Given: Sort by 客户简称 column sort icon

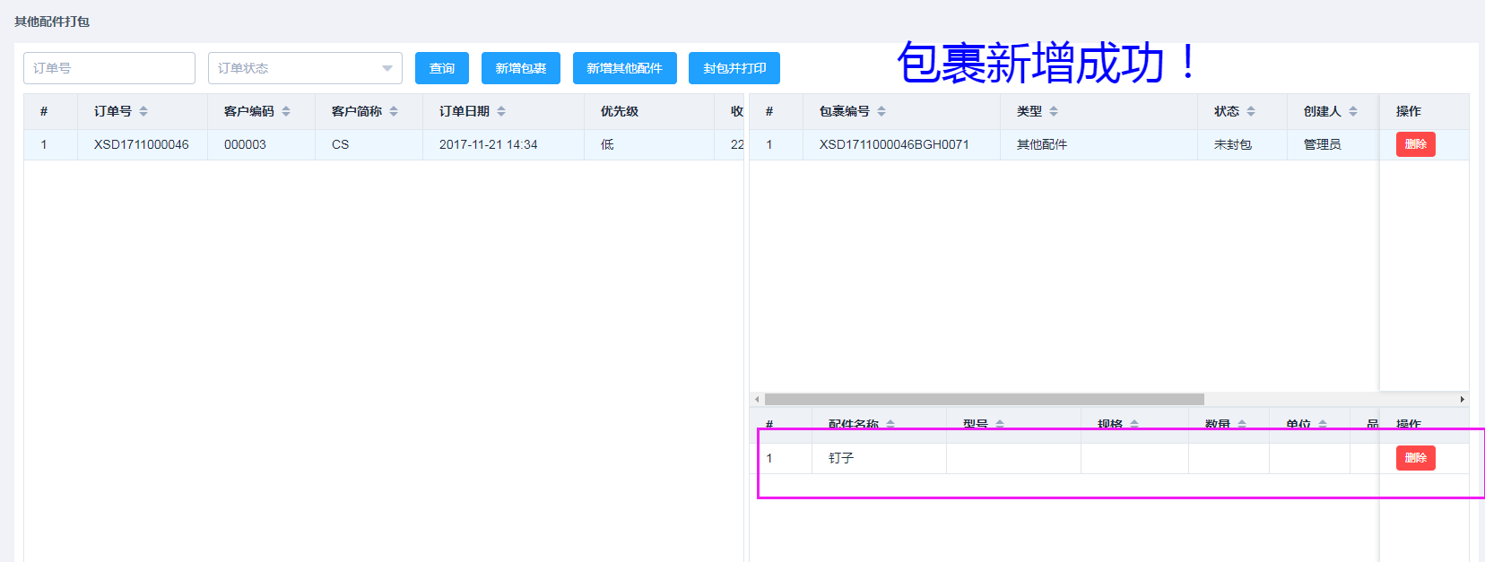Looking at the screenshot, I should tap(394, 111).
